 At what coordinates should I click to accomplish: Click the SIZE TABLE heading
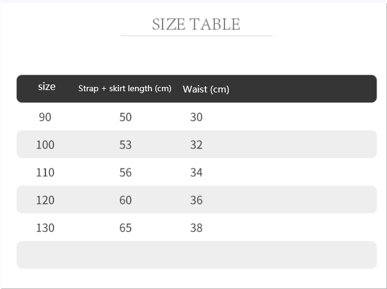[196, 24]
